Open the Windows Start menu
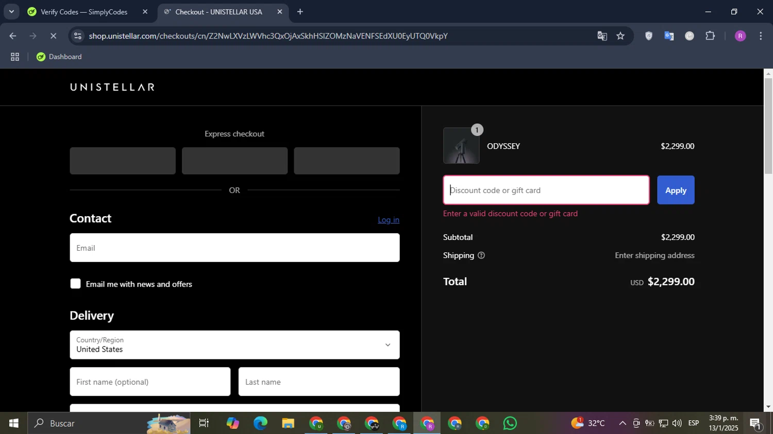Viewport: 773px width, 434px height. click(x=13, y=423)
